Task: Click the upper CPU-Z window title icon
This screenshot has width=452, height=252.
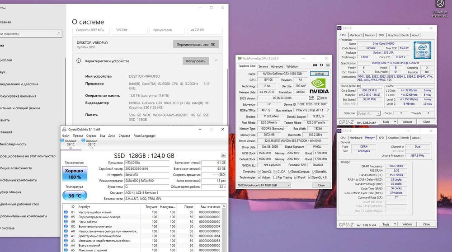Action: [339, 28]
